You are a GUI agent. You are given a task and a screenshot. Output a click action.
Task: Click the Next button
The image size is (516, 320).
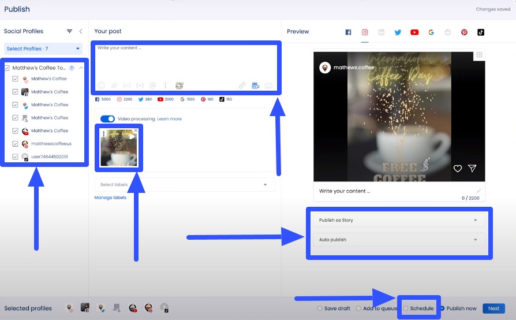[493, 308]
